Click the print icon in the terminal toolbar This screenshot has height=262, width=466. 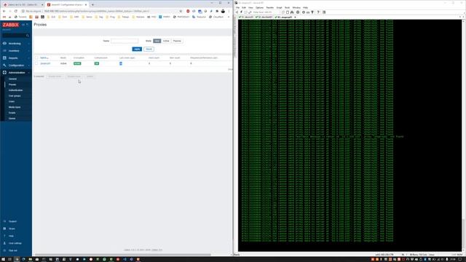pyautogui.click(x=298, y=12)
